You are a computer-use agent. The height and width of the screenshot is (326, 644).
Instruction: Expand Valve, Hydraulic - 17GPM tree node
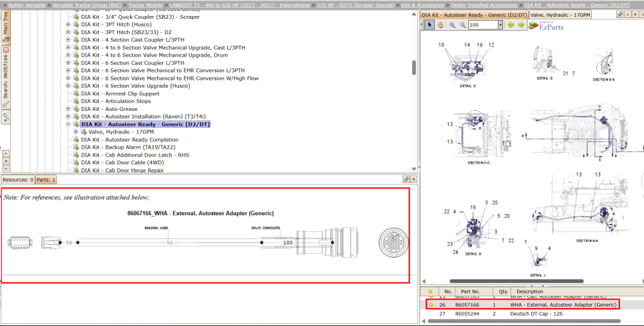coord(75,132)
